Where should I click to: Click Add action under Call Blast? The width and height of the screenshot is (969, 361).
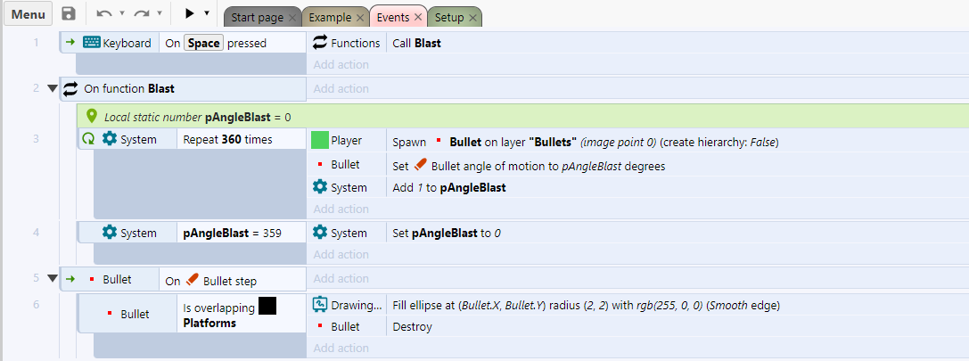coord(341,64)
